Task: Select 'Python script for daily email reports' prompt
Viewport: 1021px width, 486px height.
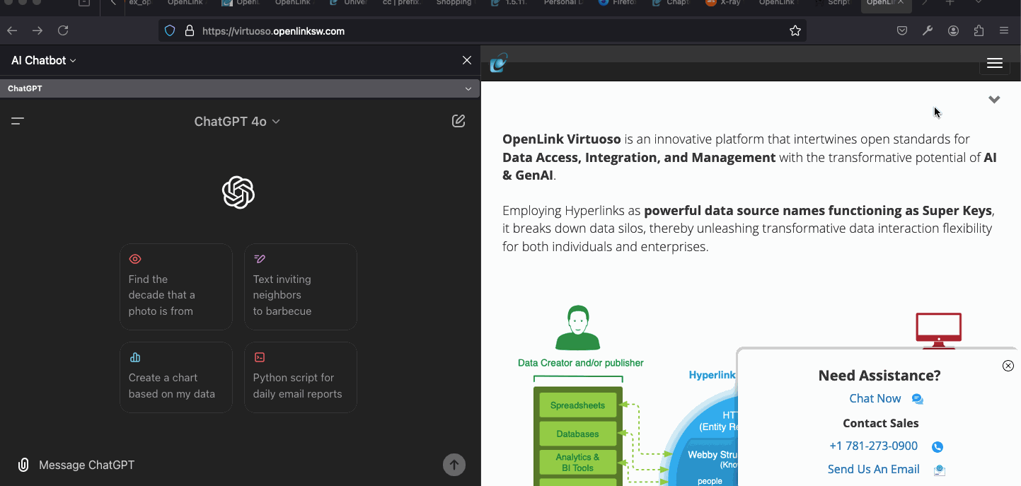Action: click(x=301, y=378)
